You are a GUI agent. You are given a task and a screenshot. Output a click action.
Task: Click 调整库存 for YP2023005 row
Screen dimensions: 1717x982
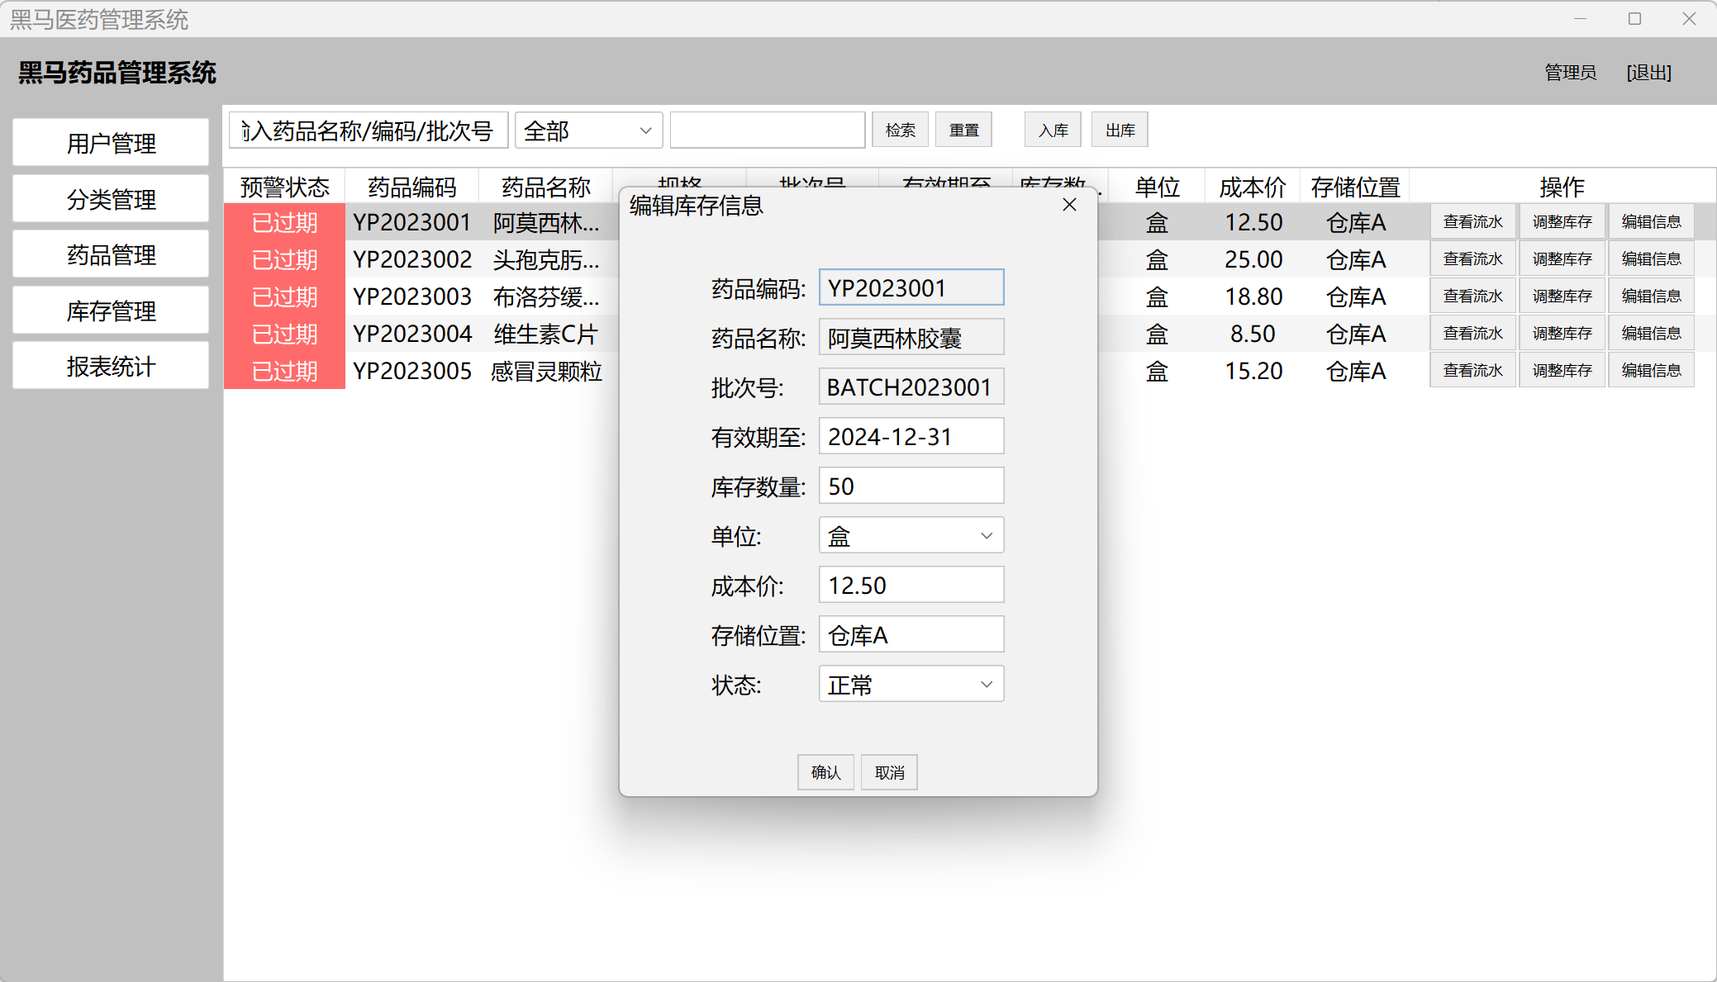tap(1562, 371)
